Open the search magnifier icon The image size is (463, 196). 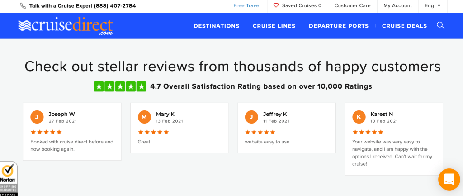(x=440, y=25)
